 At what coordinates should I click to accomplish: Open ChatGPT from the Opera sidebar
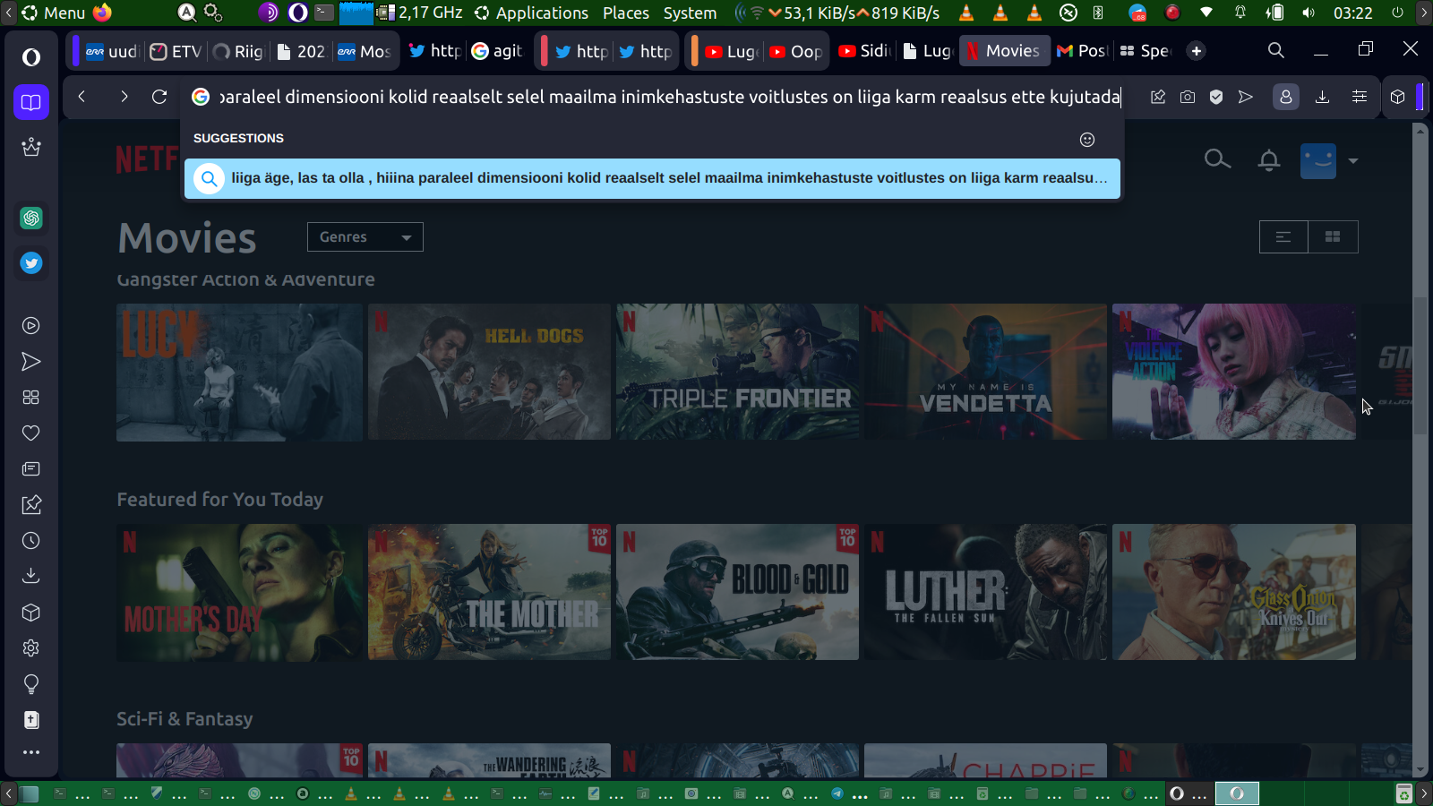point(31,218)
